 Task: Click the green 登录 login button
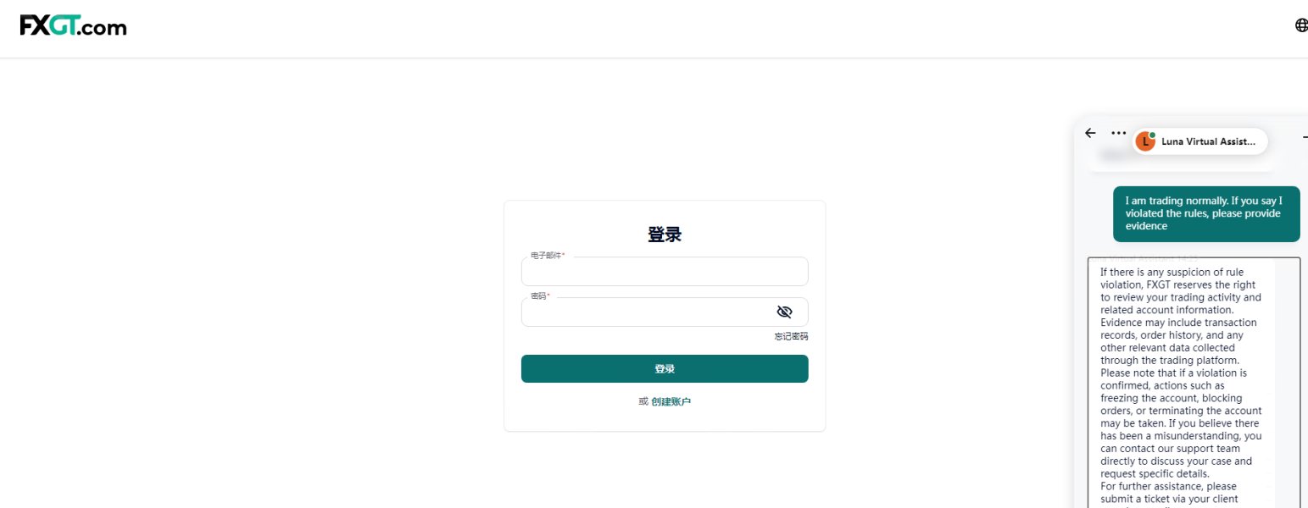[x=665, y=369]
